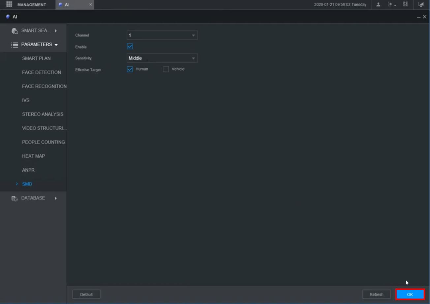Image resolution: width=430 pixels, height=304 pixels.
Task: Expand the Smart Search section arrow
Action: [x=56, y=31]
